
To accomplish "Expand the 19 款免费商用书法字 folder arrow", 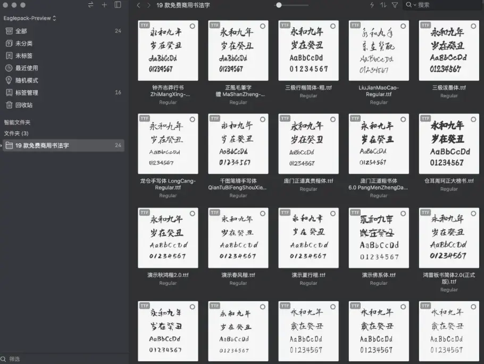I will point(2,145).
